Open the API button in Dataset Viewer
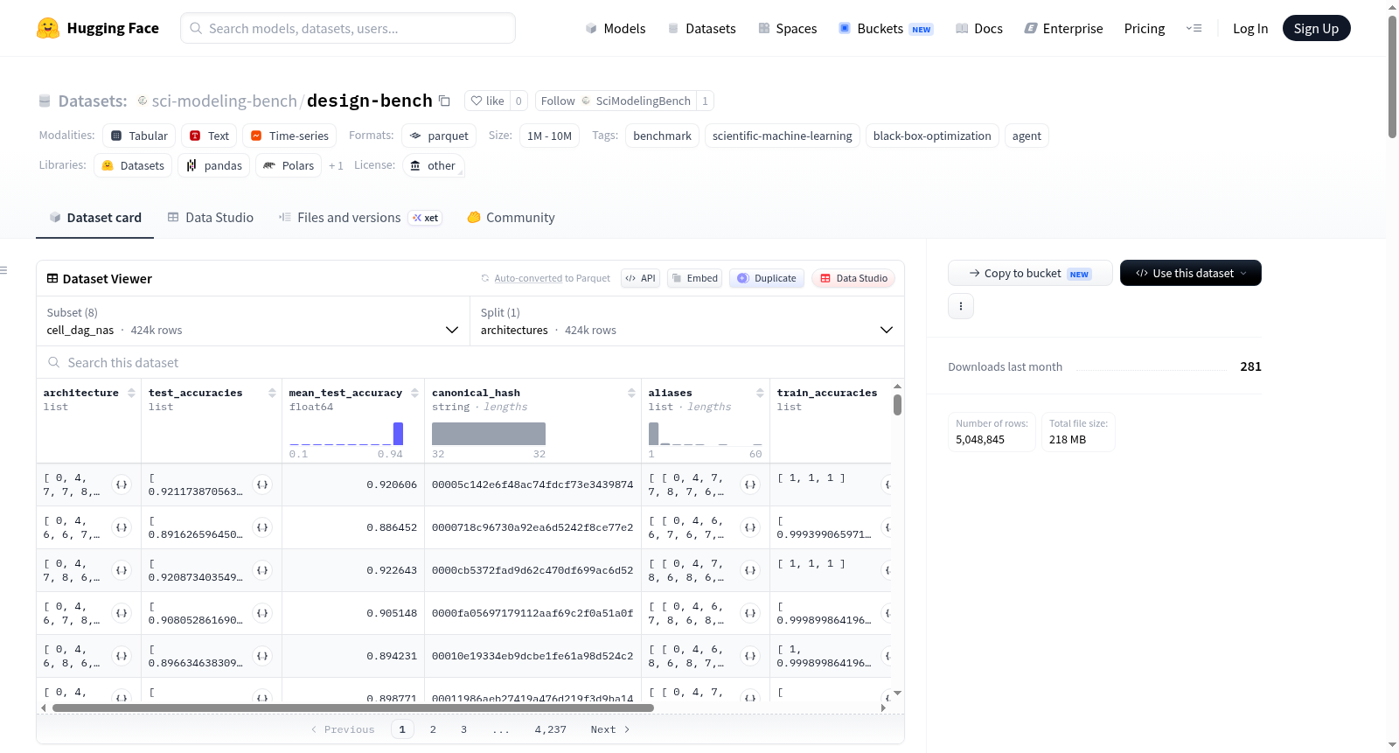1399x753 pixels. 641,278
